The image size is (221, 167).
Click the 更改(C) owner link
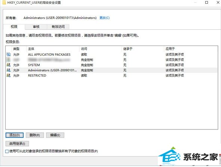click(x=104, y=18)
